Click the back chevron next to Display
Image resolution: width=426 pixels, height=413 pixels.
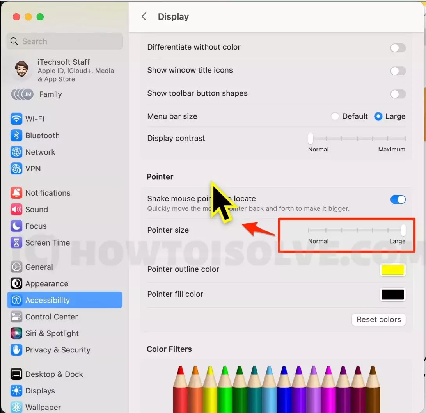pos(144,16)
